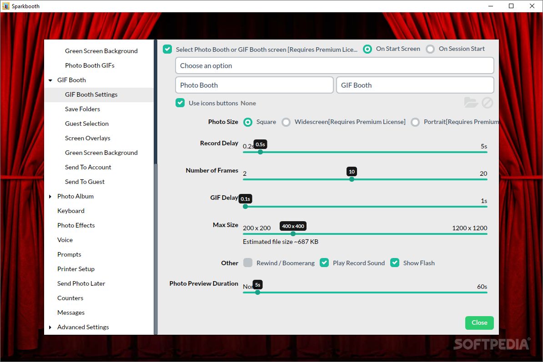Image resolution: width=543 pixels, height=362 pixels.
Task: Choose the Portrait photo size option
Action: click(415, 122)
